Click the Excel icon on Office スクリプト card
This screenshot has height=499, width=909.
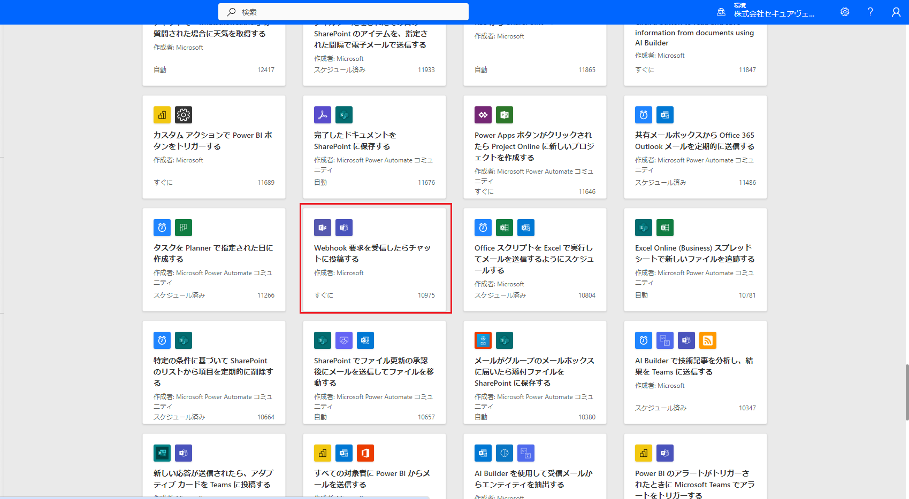pos(505,228)
